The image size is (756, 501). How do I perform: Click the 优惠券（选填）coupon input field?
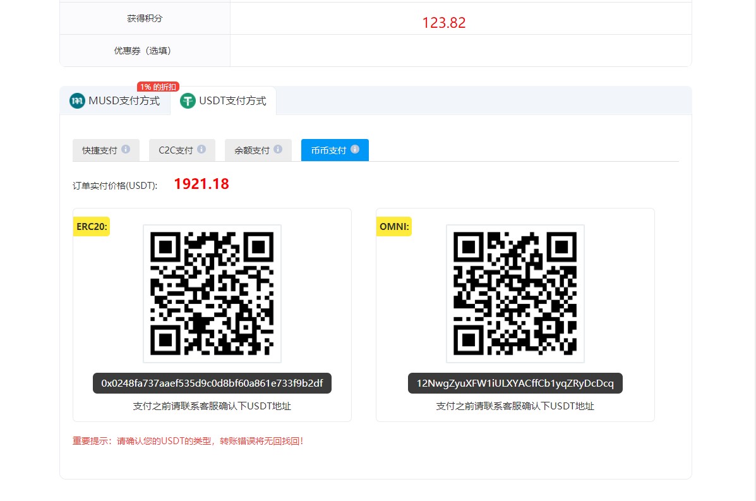pyautogui.click(x=461, y=51)
